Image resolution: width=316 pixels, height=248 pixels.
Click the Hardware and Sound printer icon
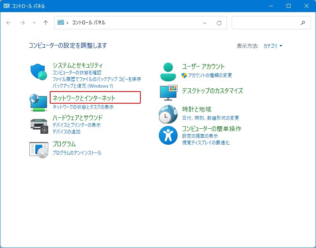point(38,125)
